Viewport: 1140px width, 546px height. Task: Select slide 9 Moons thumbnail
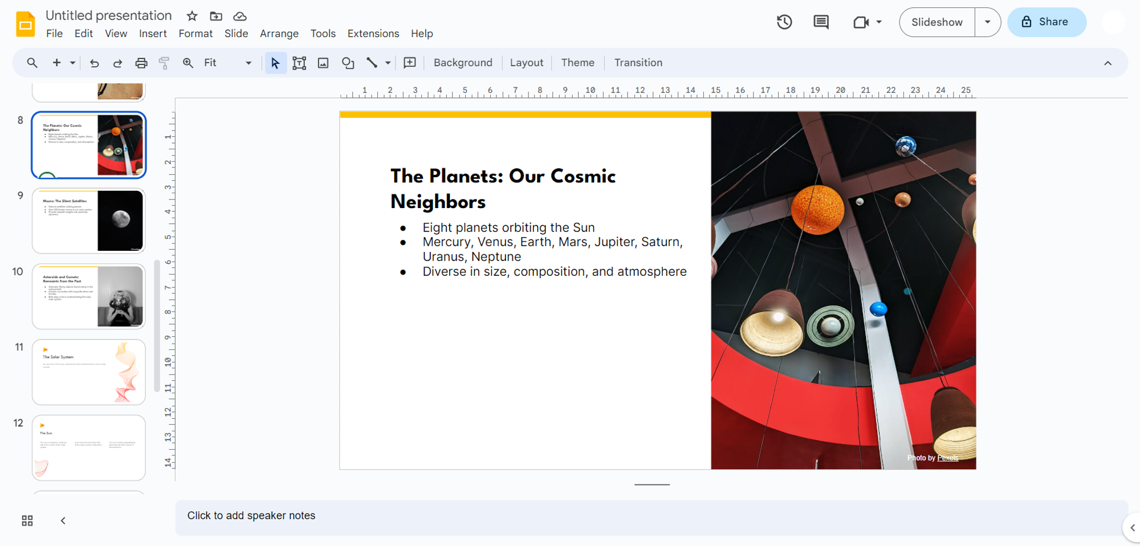(89, 221)
